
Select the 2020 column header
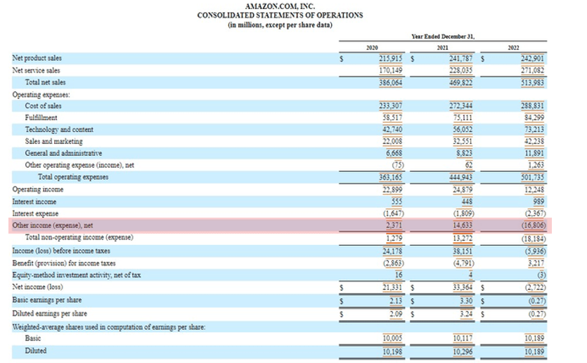tap(372, 48)
